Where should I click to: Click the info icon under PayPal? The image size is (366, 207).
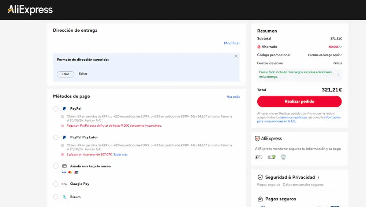[63, 117]
